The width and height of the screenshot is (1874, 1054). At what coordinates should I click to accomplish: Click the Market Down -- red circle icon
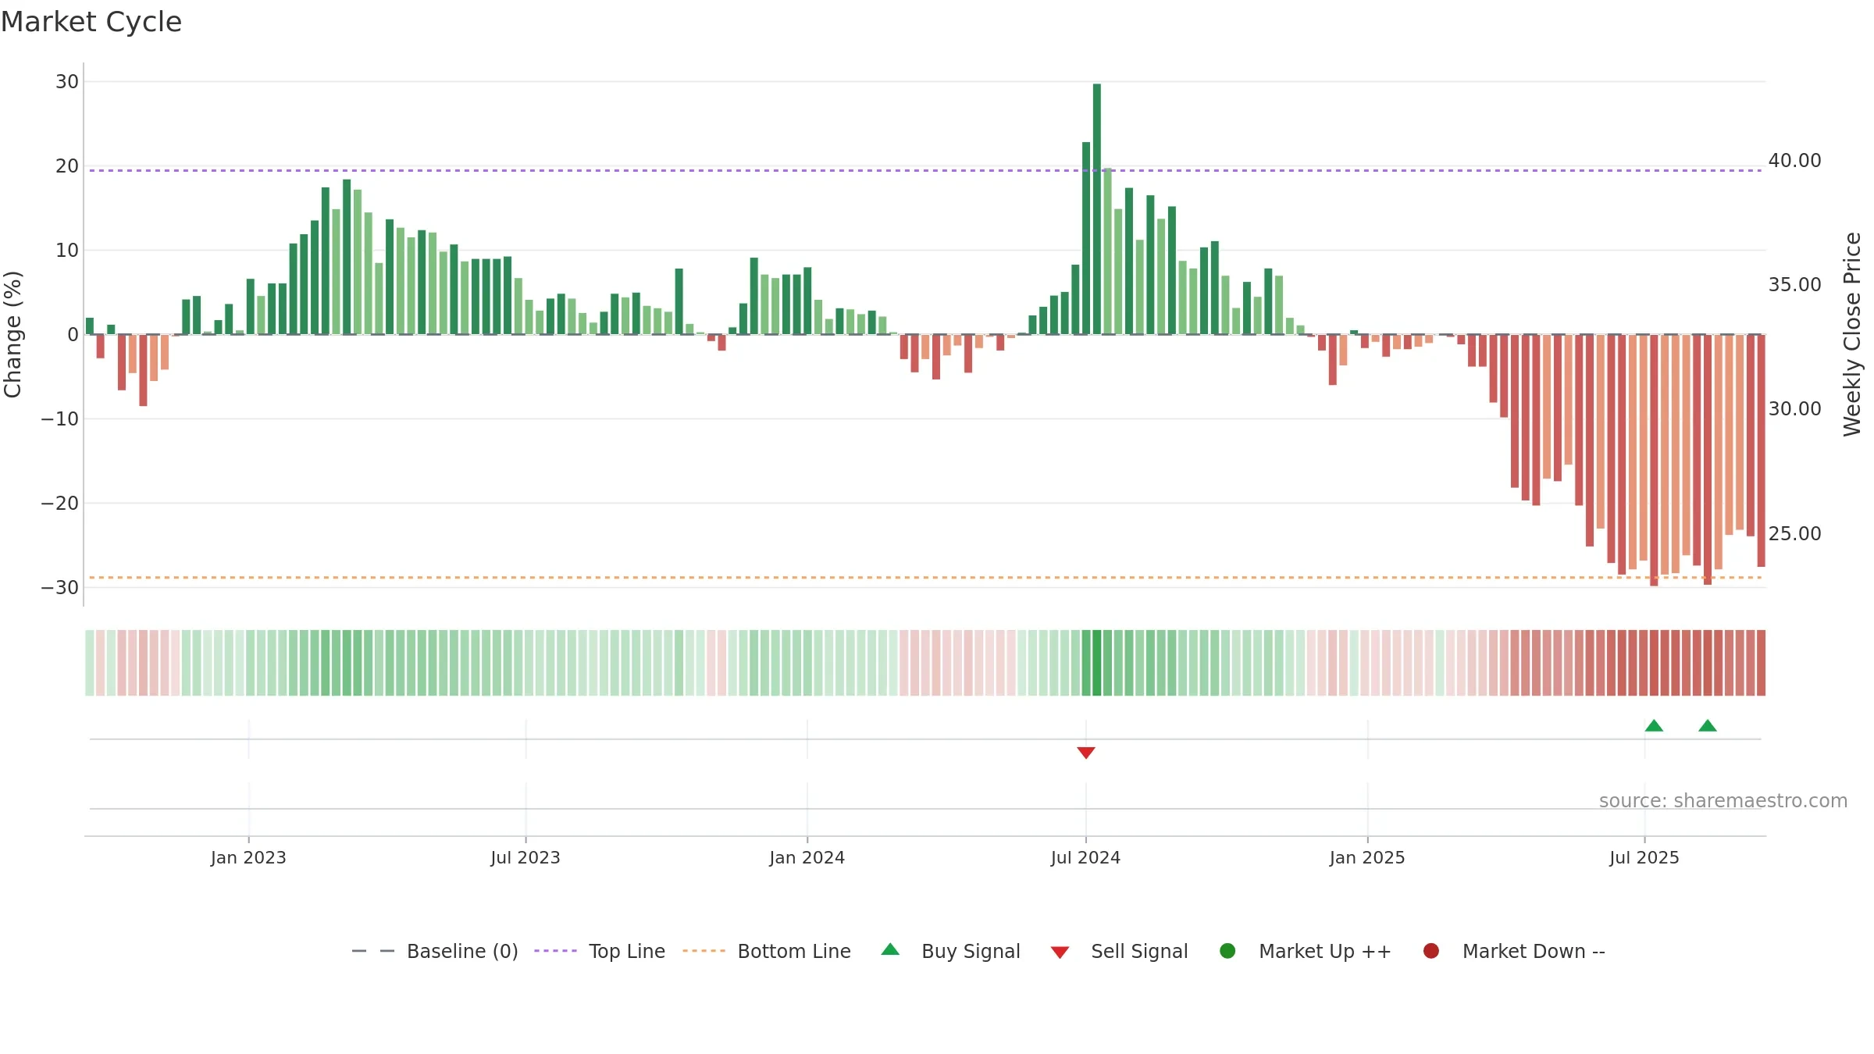coord(1431,951)
